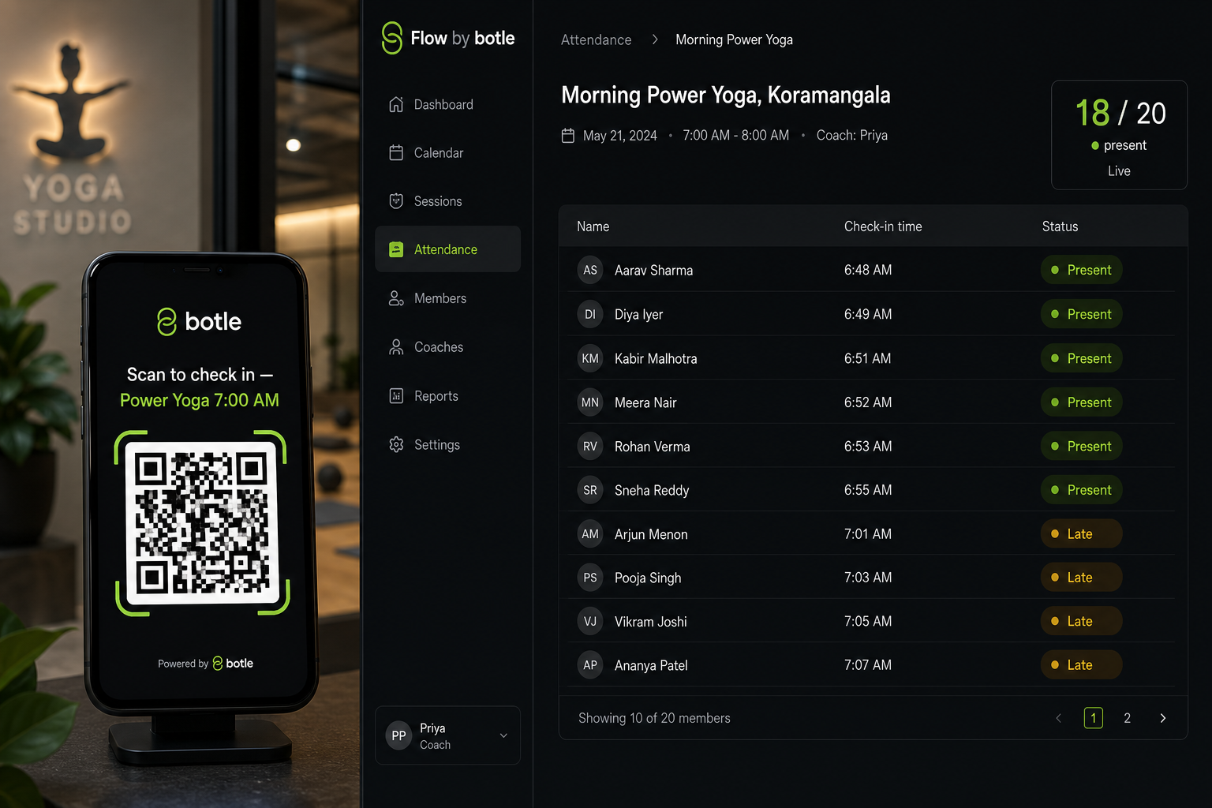Click the Status column header

[x=1060, y=226]
